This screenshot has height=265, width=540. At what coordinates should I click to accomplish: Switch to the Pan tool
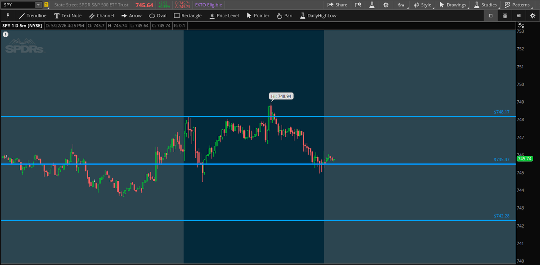click(x=284, y=15)
